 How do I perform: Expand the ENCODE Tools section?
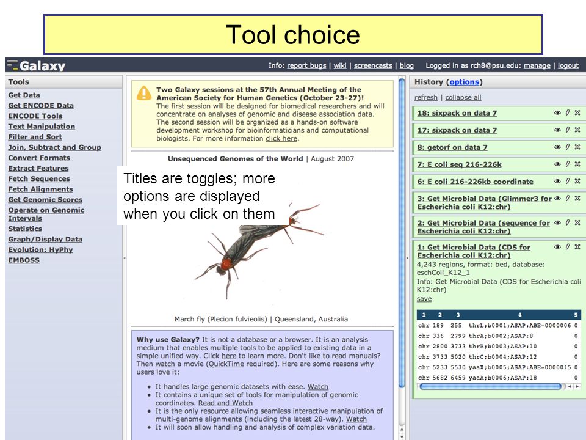[35, 116]
